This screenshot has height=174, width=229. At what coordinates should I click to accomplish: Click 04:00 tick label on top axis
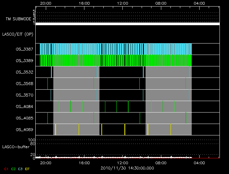[x=200, y=3]
